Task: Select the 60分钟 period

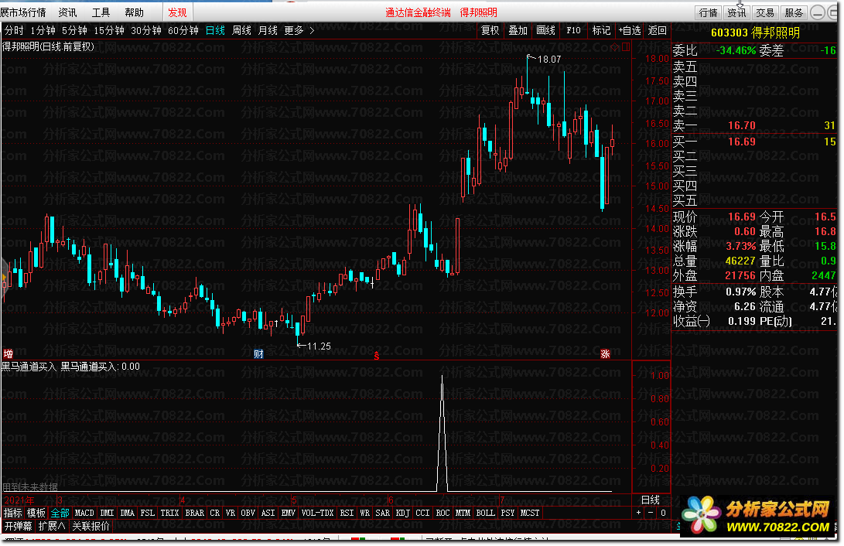Action: 183,31
